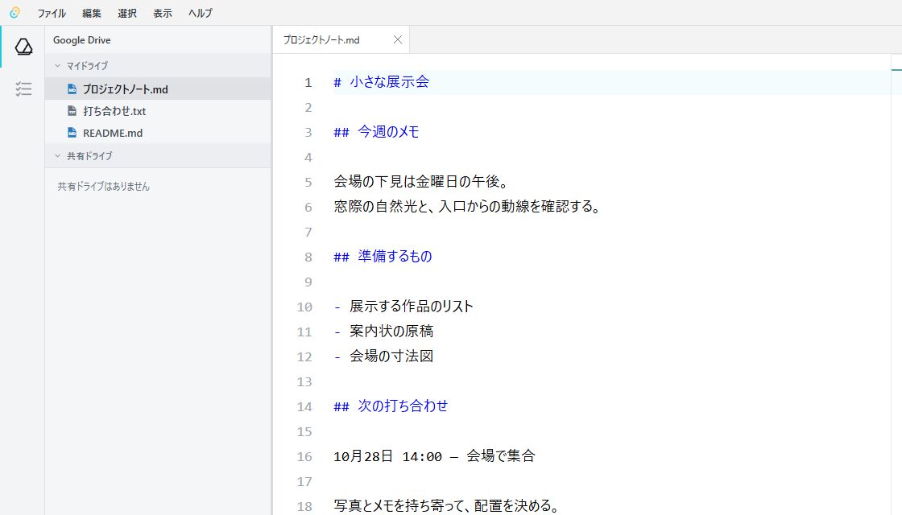Click line number 10 in the gutter
The width and height of the screenshot is (902, 515).
304,307
